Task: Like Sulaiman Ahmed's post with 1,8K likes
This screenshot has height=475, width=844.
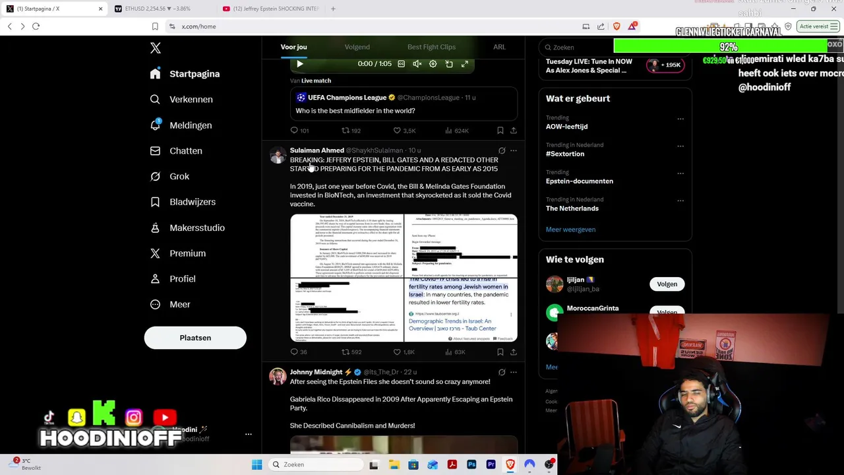Action: pyautogui.click(x=404, y=352)
